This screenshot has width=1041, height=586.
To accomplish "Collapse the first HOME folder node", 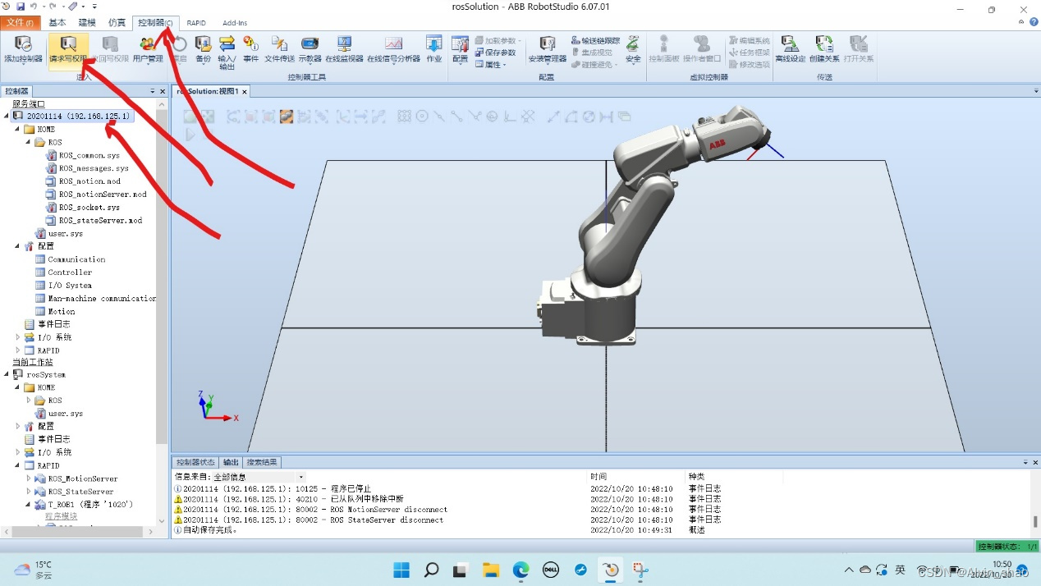I will click(x=17, y=130).
